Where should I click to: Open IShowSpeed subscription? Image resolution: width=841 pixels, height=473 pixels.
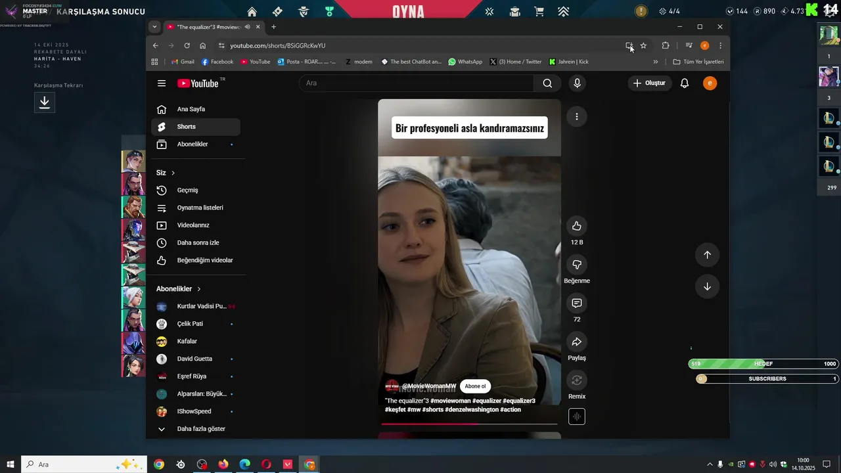196,412
